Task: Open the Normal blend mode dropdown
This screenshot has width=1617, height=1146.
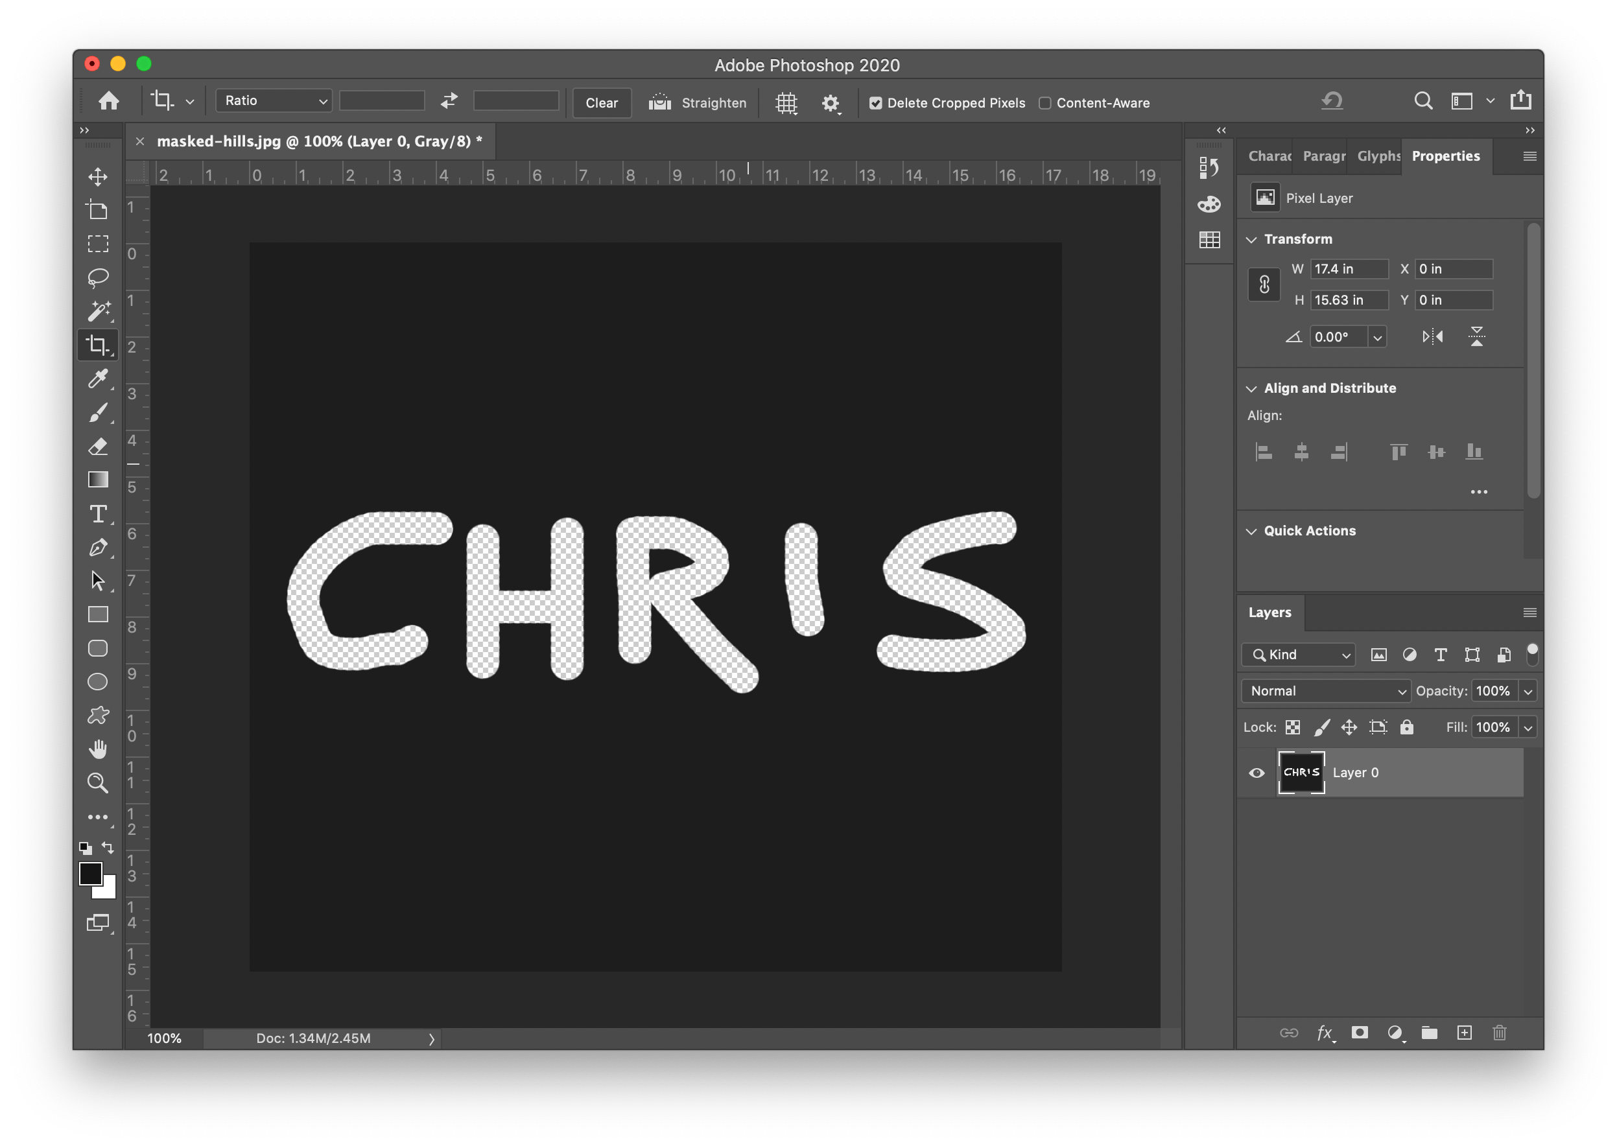Action: [1325, 691]
